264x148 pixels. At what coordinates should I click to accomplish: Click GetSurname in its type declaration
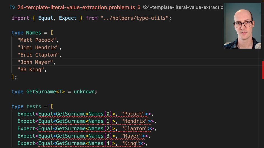click(x=41, y=92)
